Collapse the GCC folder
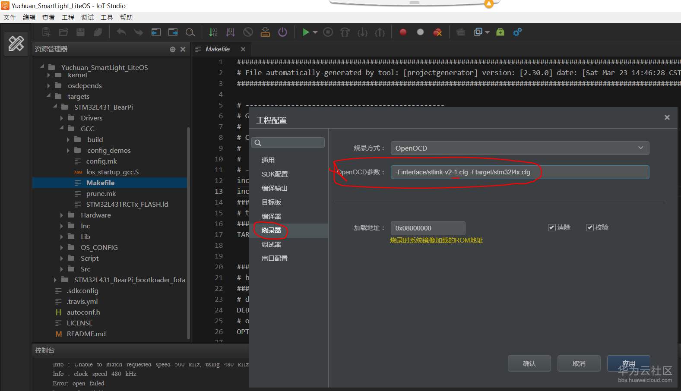The image size is (681, 391). coord(61,128)
